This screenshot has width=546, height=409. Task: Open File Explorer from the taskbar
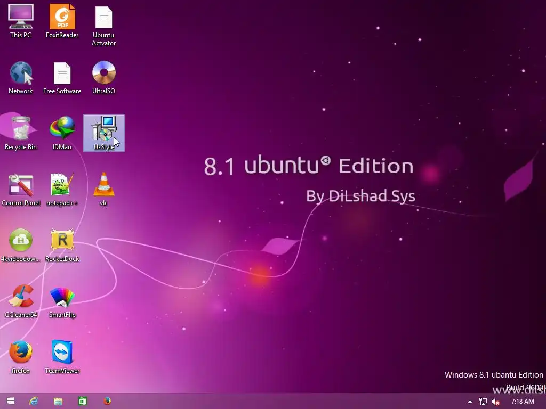click(x=58, y=402)
